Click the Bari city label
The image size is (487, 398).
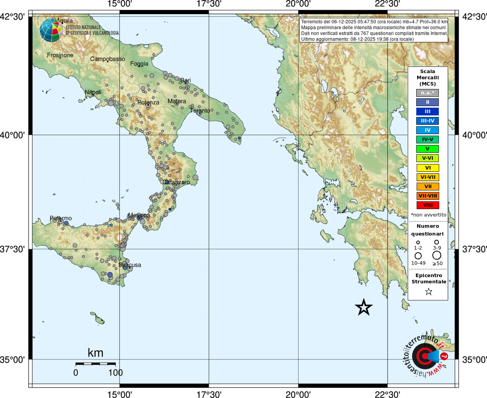click(x=185, y=80)
